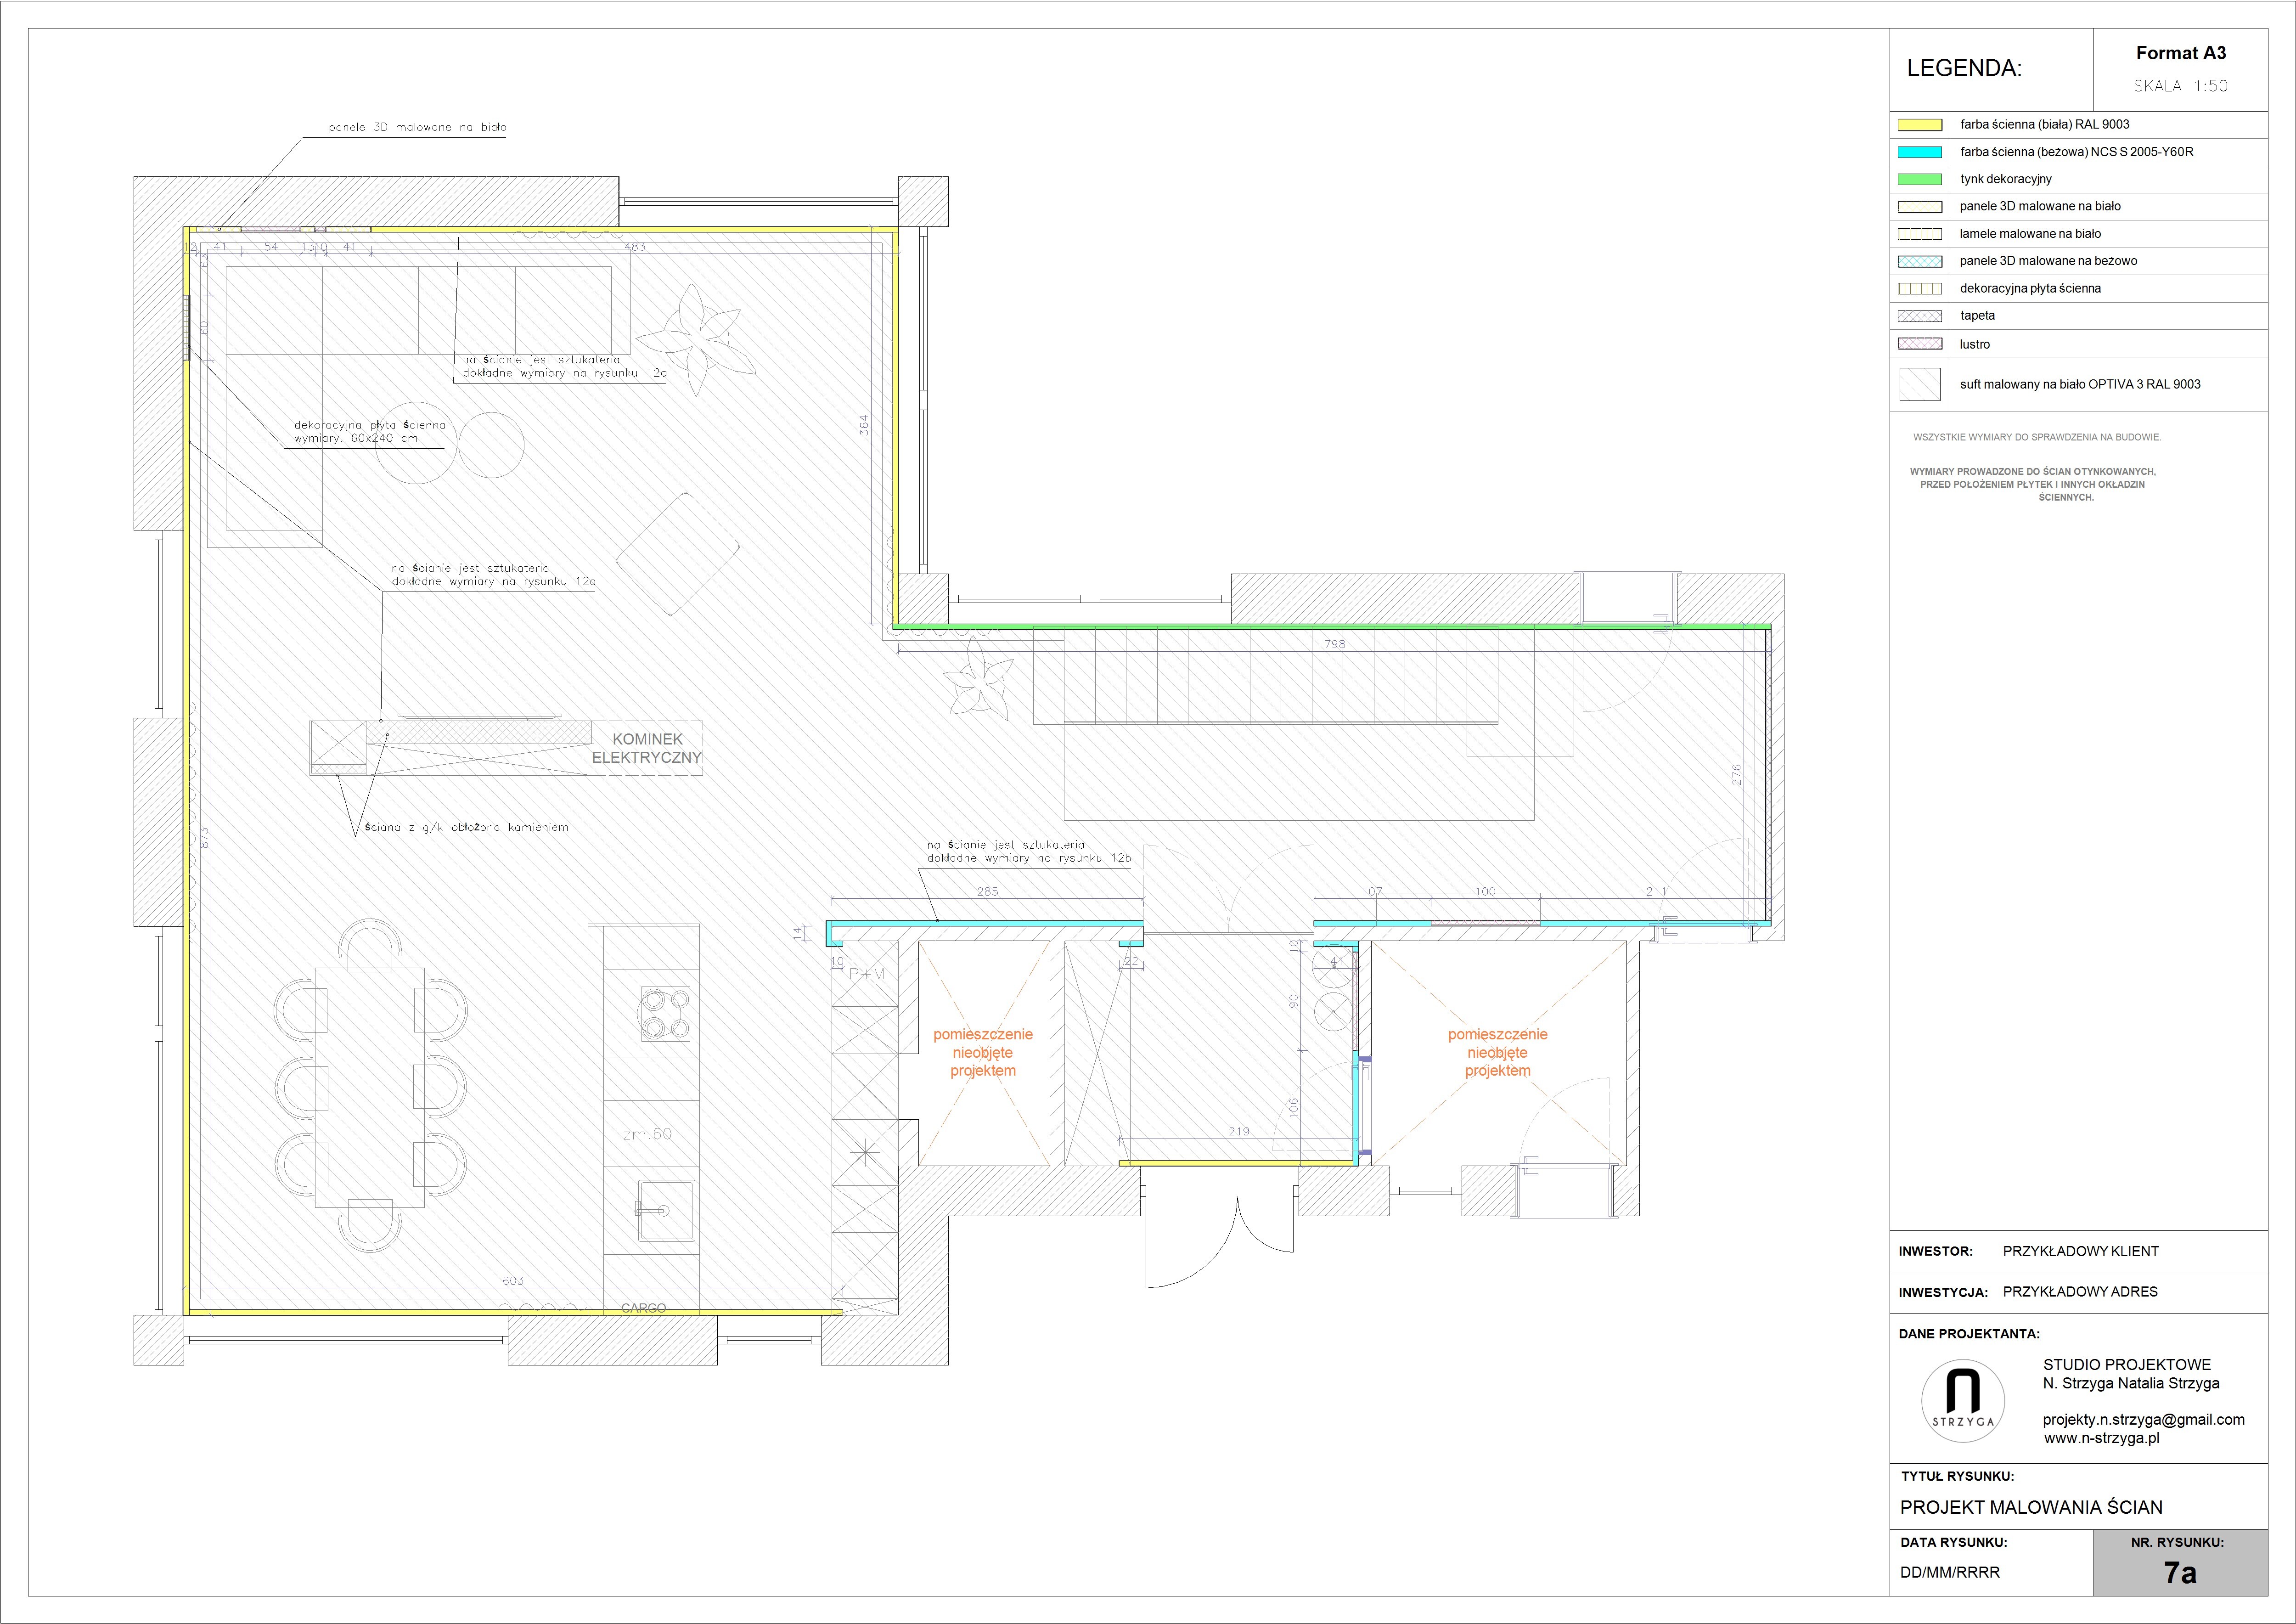Image resolution: width=2296 pixels, height=1624 pixels.
Task: Click the hatched ceiling legend swatch
Action: 1919,384
